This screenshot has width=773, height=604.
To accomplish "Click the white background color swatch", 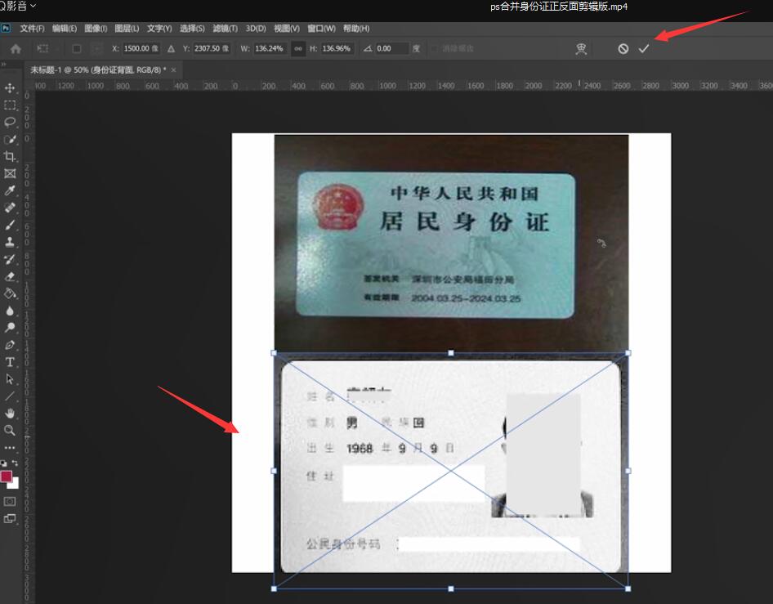I will click(x=15, y=484).
